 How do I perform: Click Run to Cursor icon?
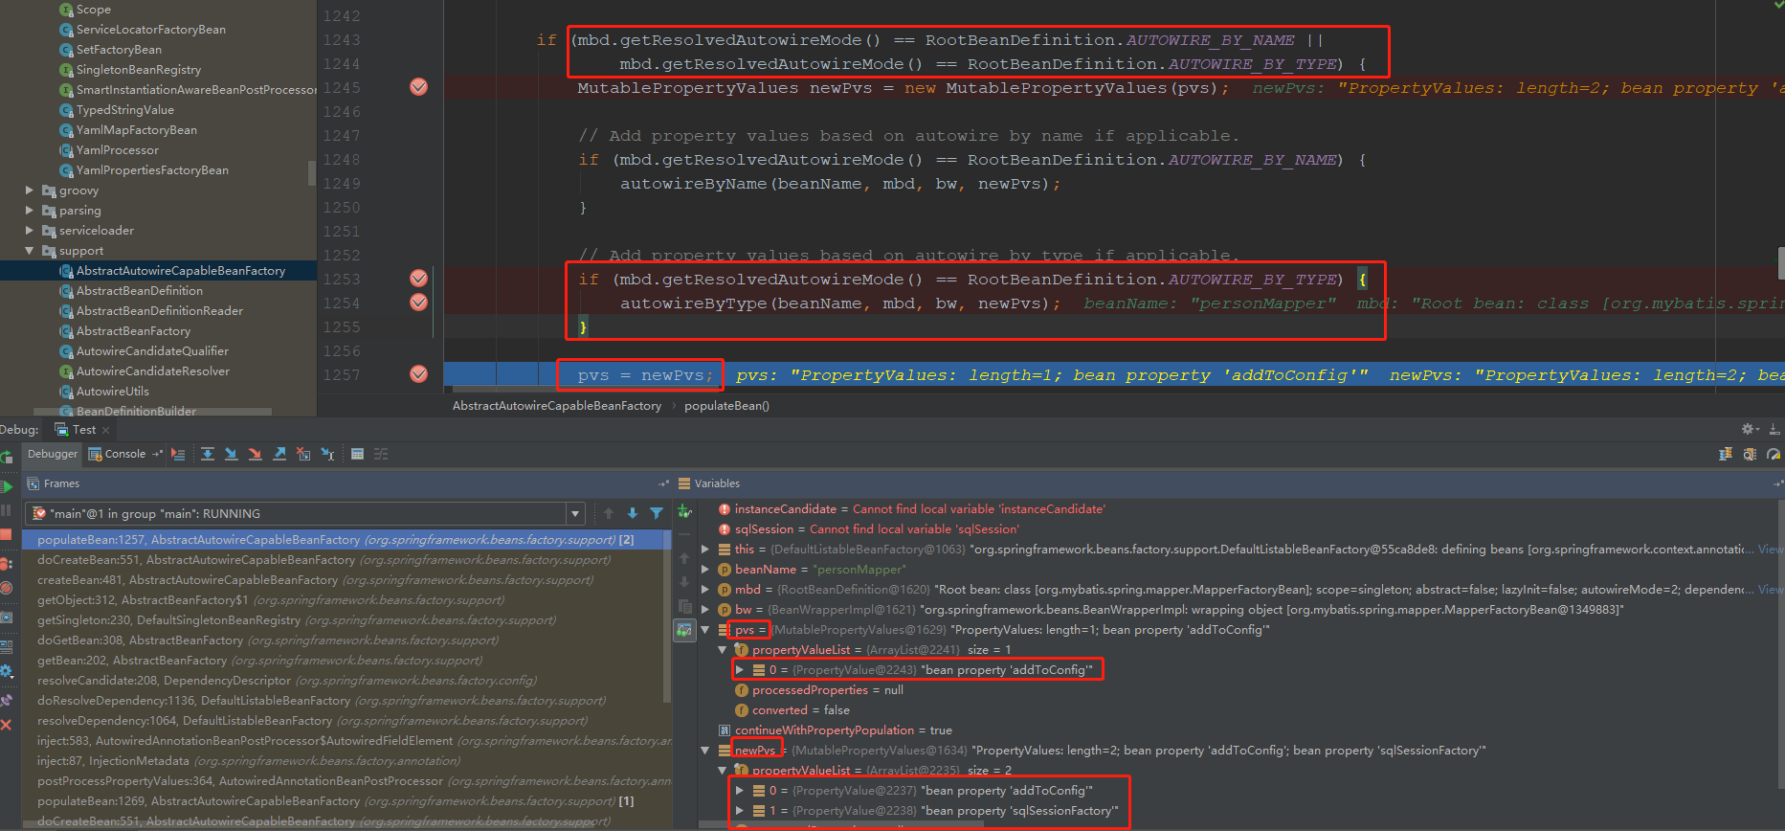click(328, 454)
